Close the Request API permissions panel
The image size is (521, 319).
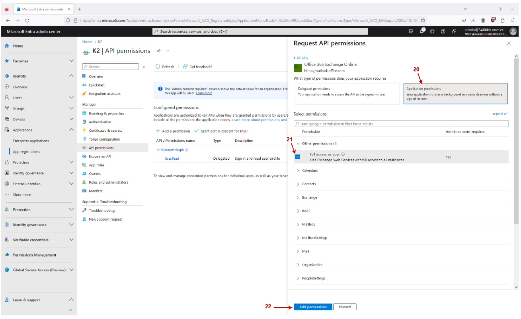pyautogui.click(x=509, y=43)
